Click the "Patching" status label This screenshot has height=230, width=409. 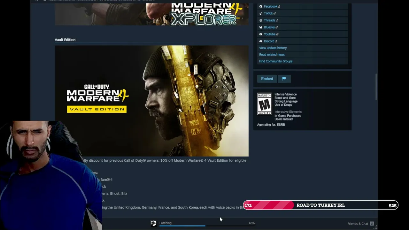point(166,223)
